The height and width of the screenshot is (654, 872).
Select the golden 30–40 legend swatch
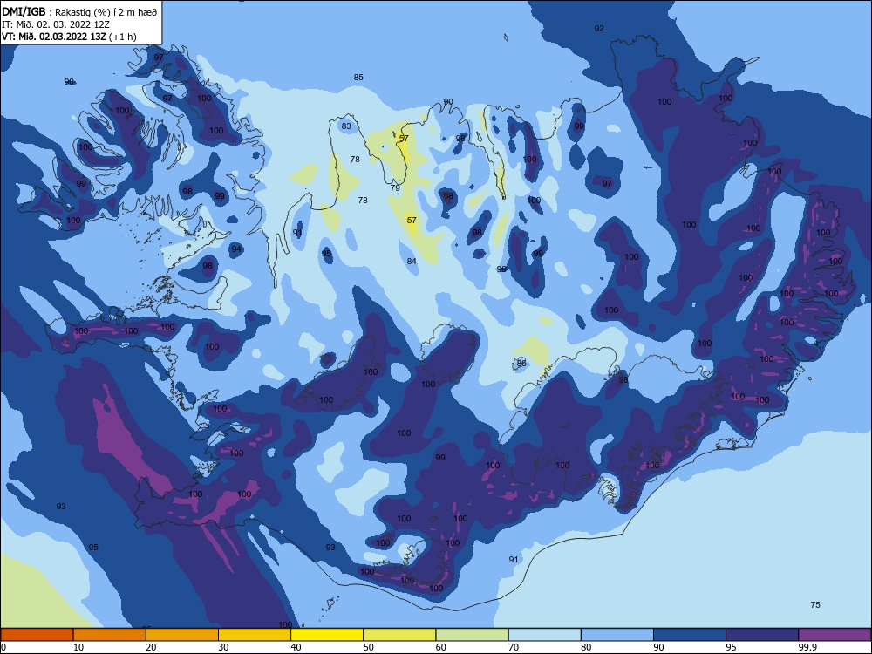(x=255, y=635)
